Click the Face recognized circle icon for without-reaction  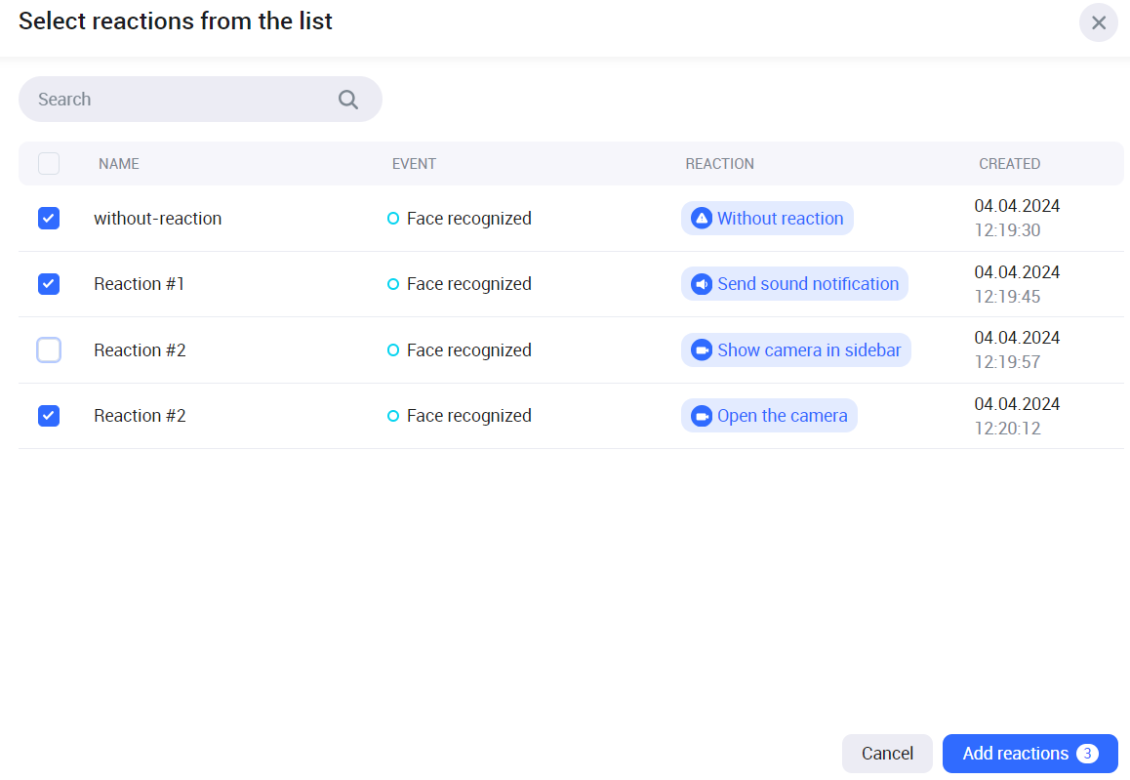tap(393, 219)
